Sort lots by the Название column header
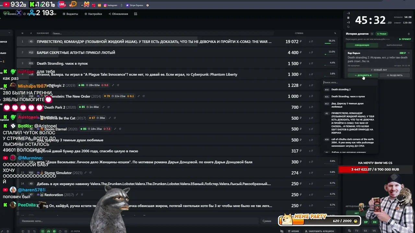Viewport: 415px width, 233px height. tap(43, 33)
